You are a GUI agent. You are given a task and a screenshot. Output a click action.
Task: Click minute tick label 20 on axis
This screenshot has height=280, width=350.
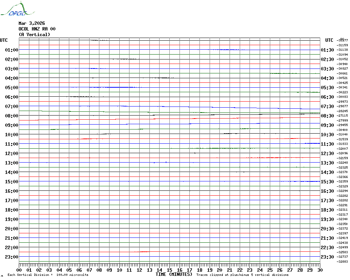click(220, 270)
